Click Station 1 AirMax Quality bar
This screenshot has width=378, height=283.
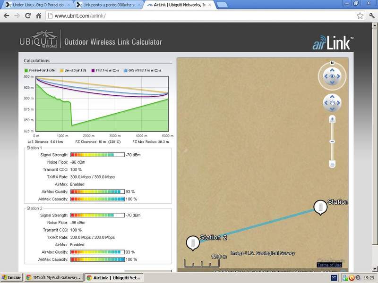pyautogui.click(x=98, y=191)
